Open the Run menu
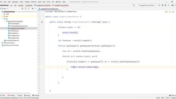176x99 pixels. (x=44, y=2)
